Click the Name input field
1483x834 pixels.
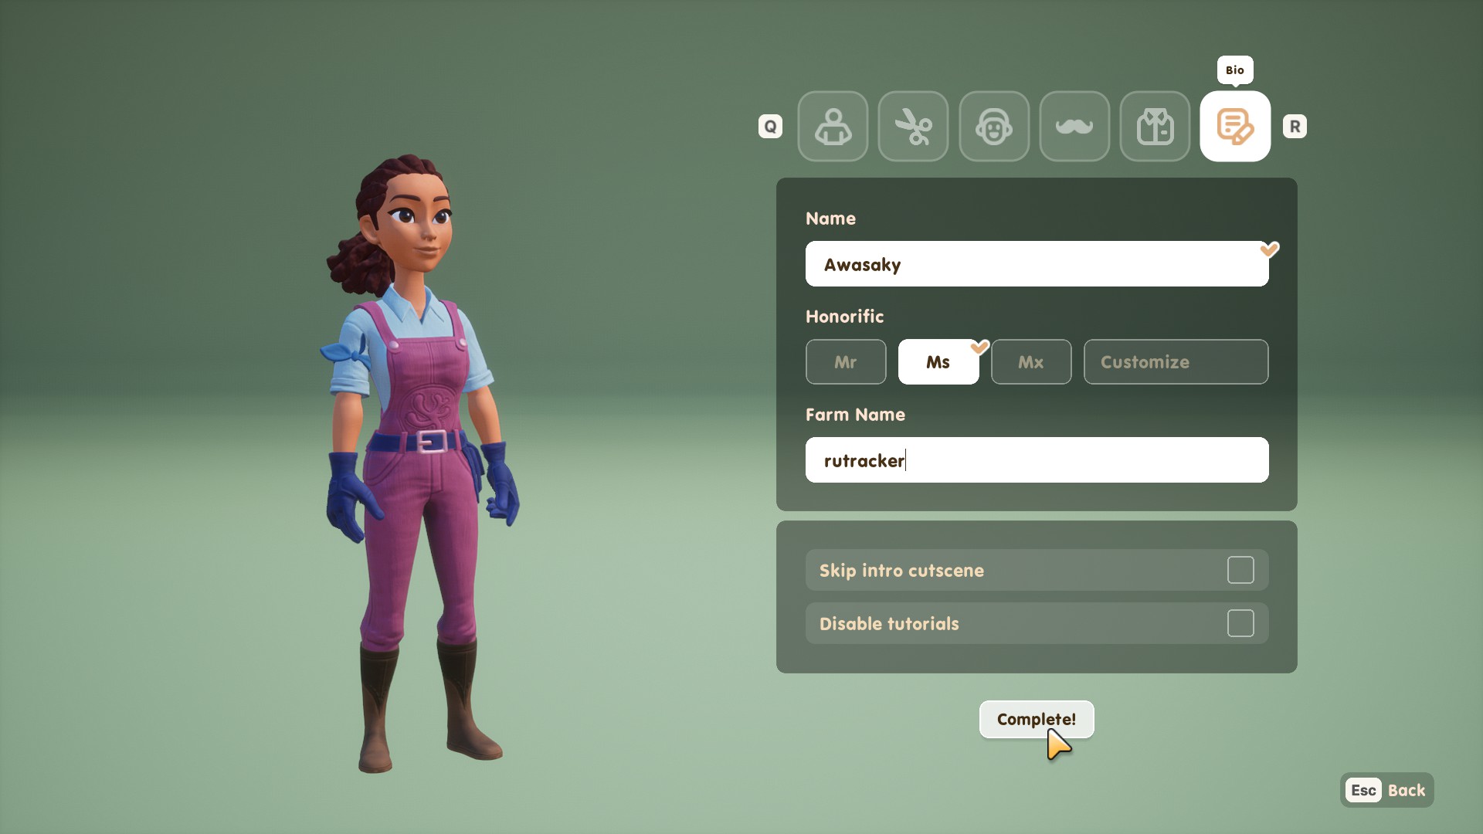point(1037,264)
